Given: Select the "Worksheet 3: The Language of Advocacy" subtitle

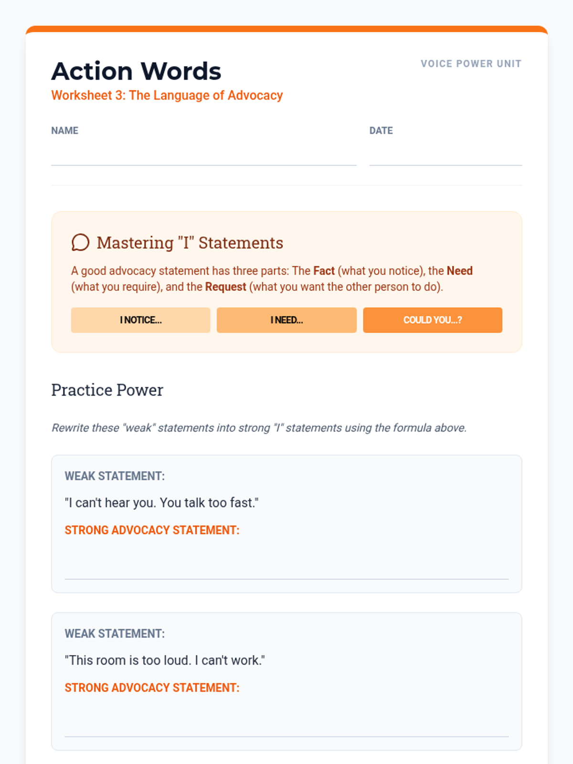Looking at the screenshot, I should [x=167, y=95].
